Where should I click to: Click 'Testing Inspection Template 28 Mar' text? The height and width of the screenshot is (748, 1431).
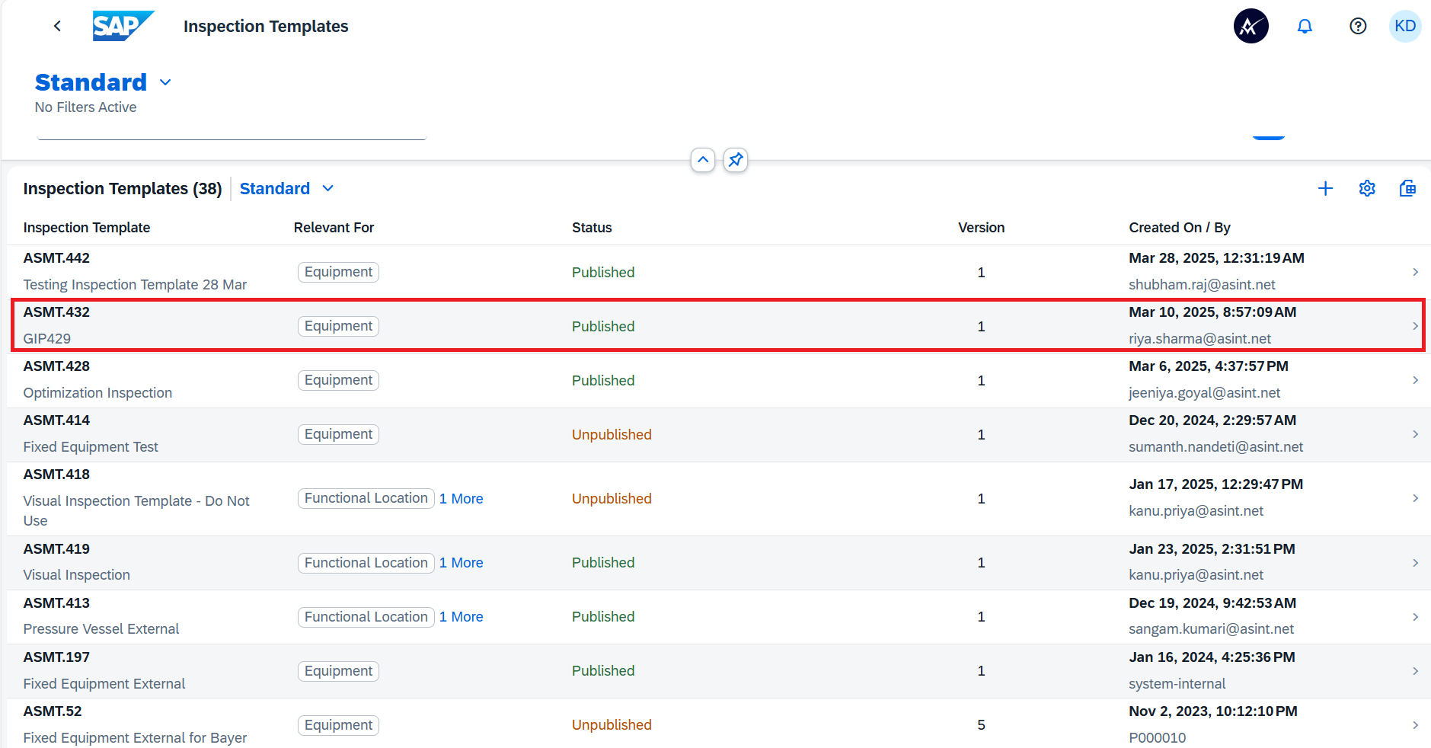[x=135, y=285]
